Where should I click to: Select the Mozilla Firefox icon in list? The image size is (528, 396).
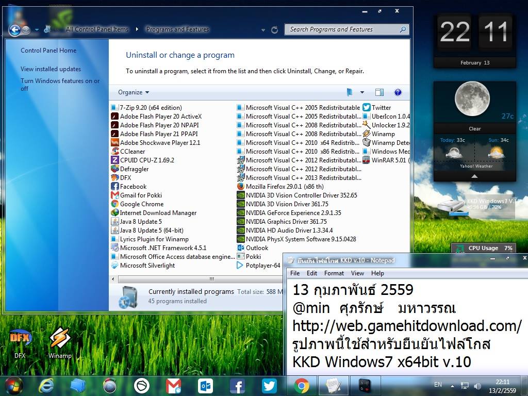240,186
